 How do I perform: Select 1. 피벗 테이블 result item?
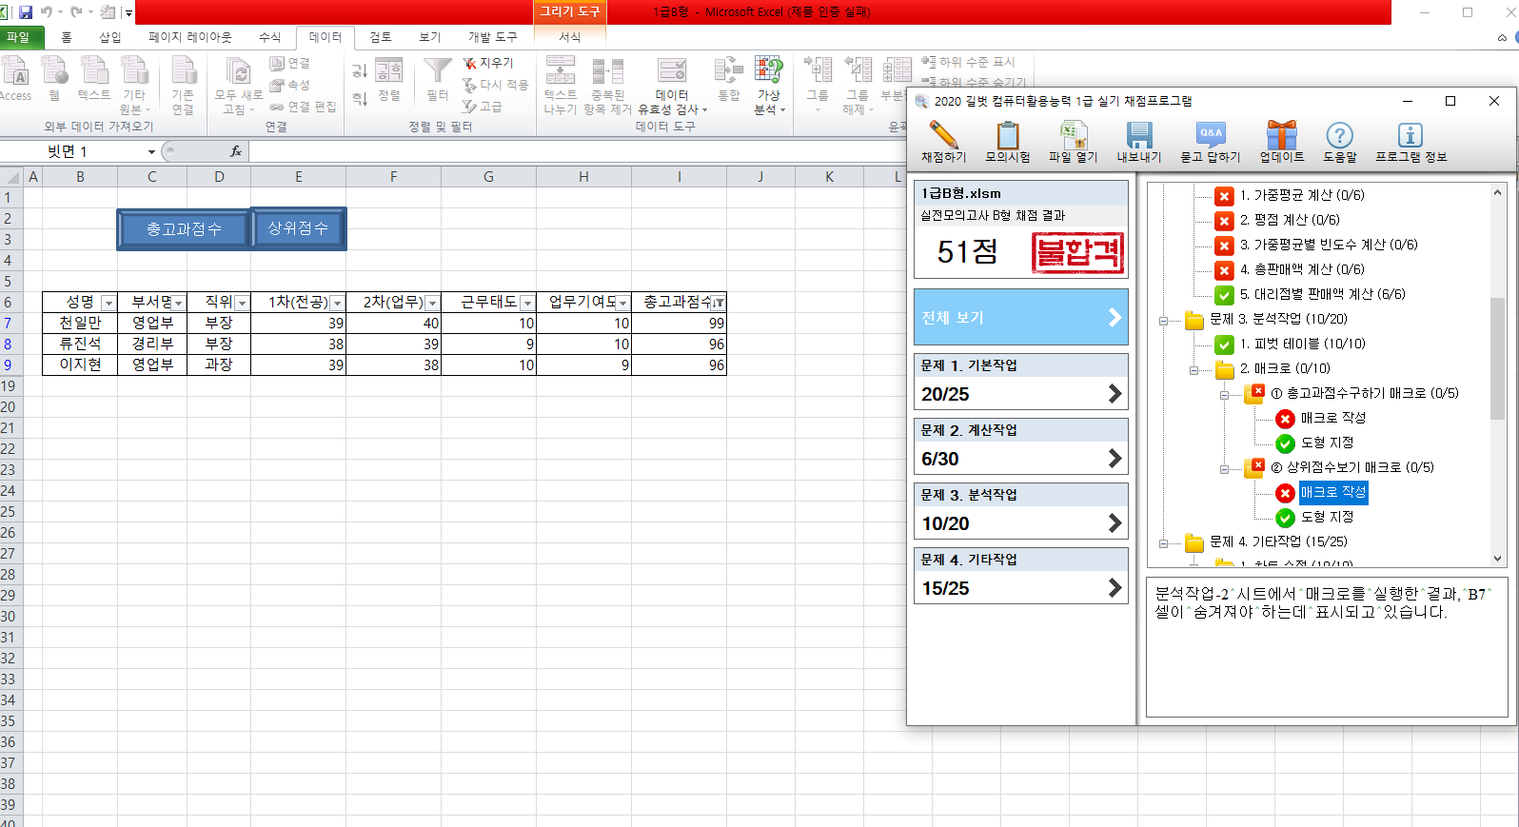(1301, 344)
